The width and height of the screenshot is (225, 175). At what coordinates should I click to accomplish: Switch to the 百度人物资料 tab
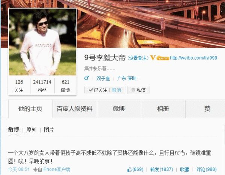75,109
